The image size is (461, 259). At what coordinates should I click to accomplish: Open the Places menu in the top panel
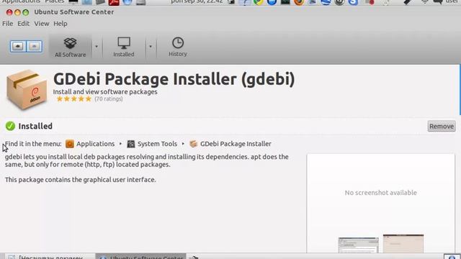pyautogui.click(x=55, y=1)
